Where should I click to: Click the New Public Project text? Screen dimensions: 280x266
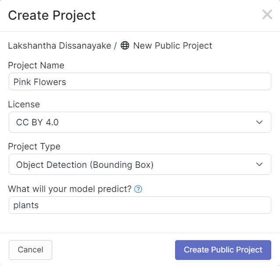(x=172, y=46)
